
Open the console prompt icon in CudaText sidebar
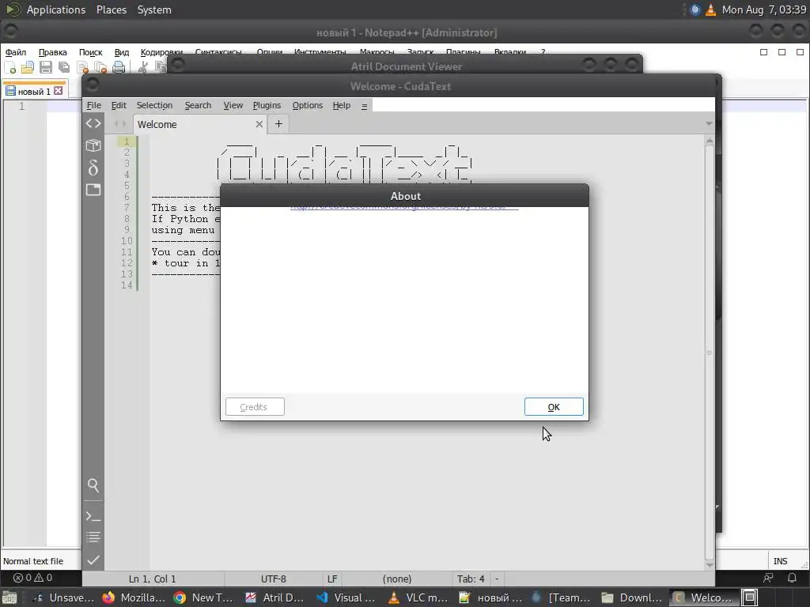coord(93,516)
